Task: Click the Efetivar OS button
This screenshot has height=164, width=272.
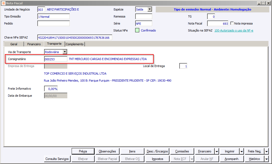Action: [x=132, y=159]
